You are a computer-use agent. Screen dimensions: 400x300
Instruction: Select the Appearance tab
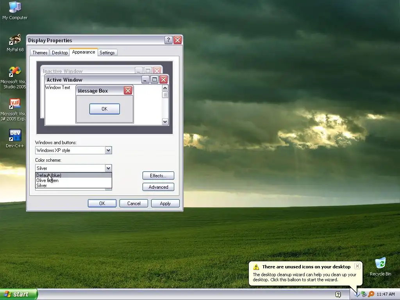(84, 52)
